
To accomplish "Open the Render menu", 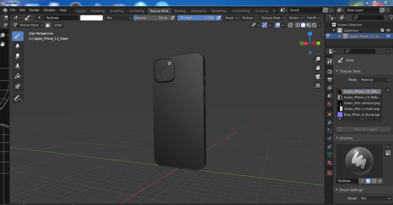I will click(x=34, y=10).
